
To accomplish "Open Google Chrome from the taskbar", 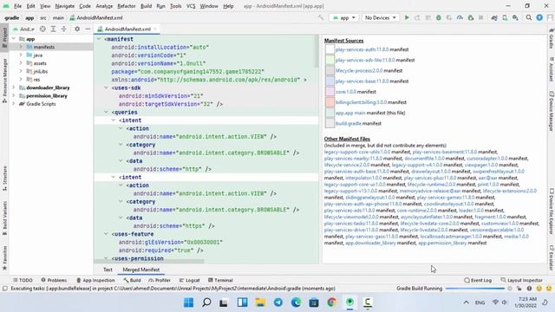I will [x=331, y=302].
